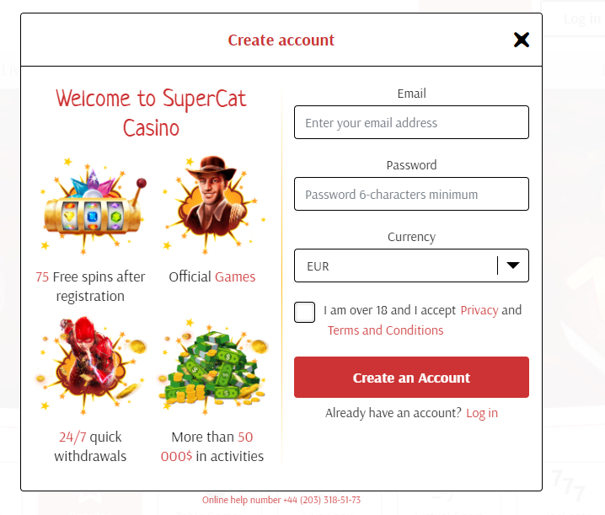605x515 pixels.
Task: Click the Welcome to SuperCat Casino heading
Action: point(152,113)
